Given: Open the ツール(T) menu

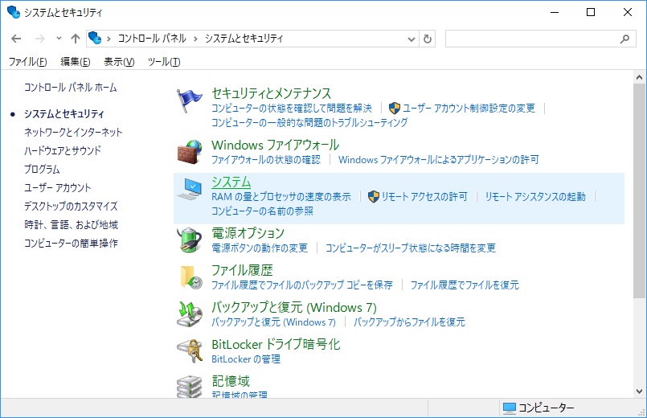Looking at the screenshot, I should 164,62.
